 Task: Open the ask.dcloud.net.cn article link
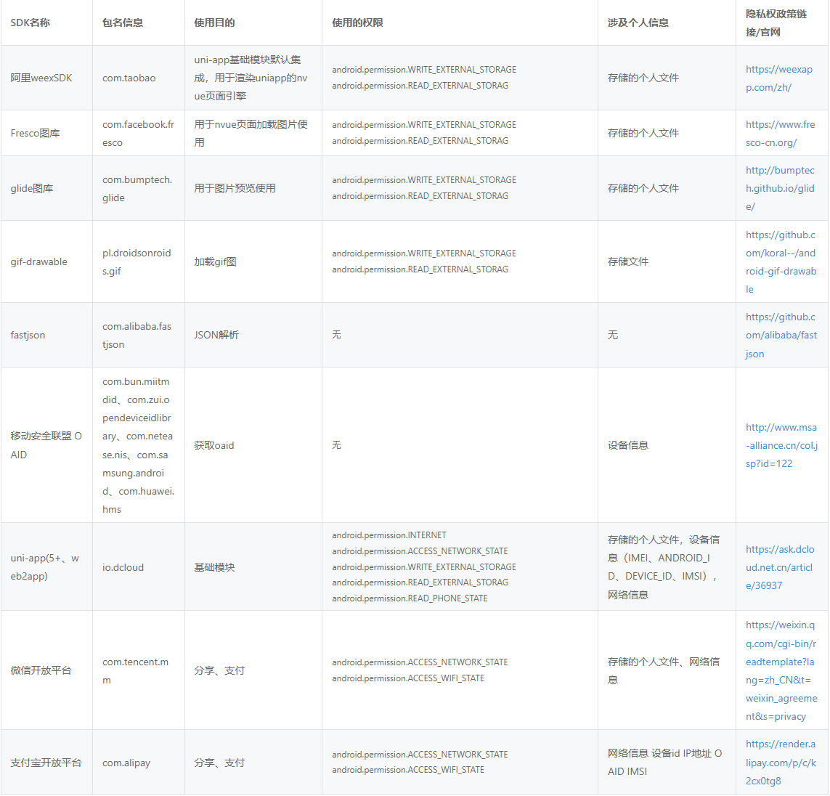780,567
